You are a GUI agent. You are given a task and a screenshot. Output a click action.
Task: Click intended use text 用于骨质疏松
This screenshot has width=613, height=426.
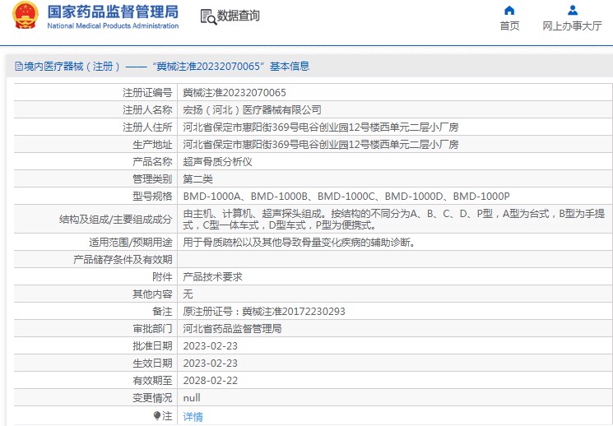coord(299,243)
